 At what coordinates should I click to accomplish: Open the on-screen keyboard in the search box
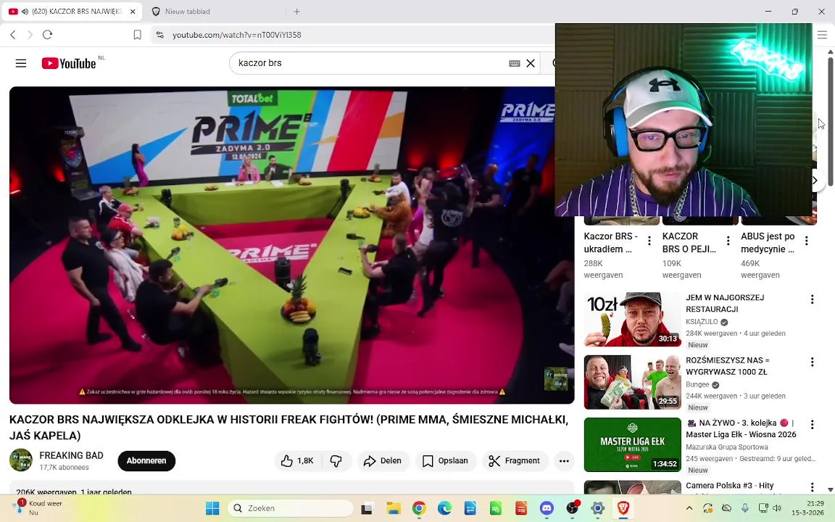(x=515, y=63)
